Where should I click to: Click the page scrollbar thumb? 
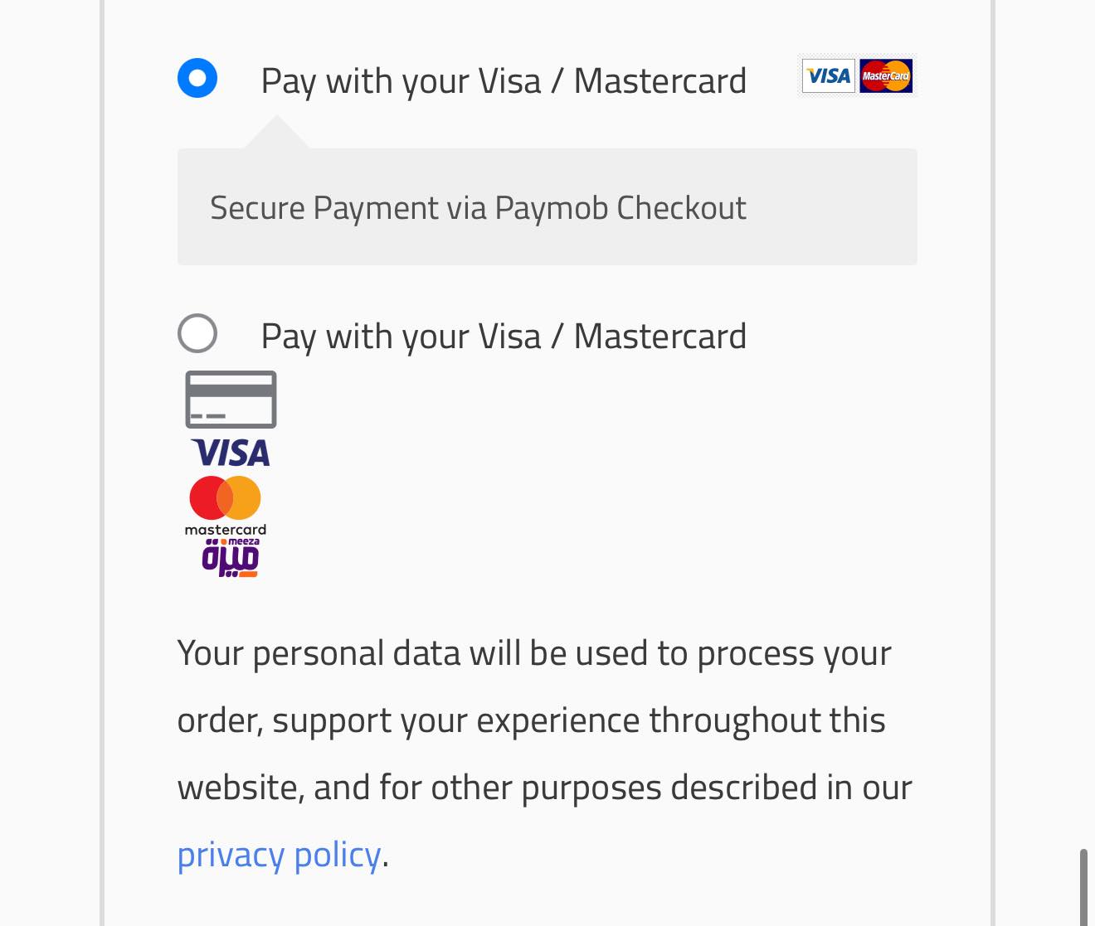click(1083, 885)
